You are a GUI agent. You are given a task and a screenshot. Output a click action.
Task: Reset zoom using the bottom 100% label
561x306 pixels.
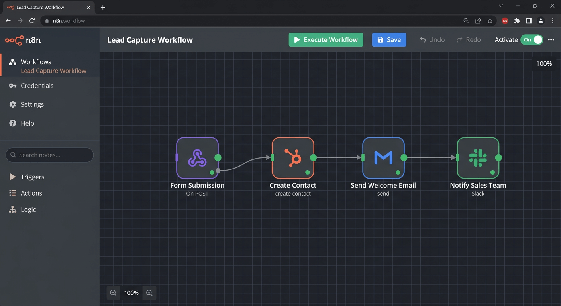click(x=131, y=293)
